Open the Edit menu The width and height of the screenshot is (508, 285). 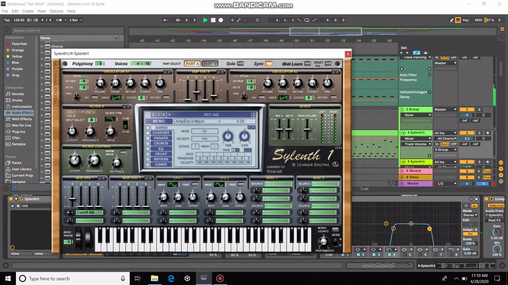click(15, 11)
